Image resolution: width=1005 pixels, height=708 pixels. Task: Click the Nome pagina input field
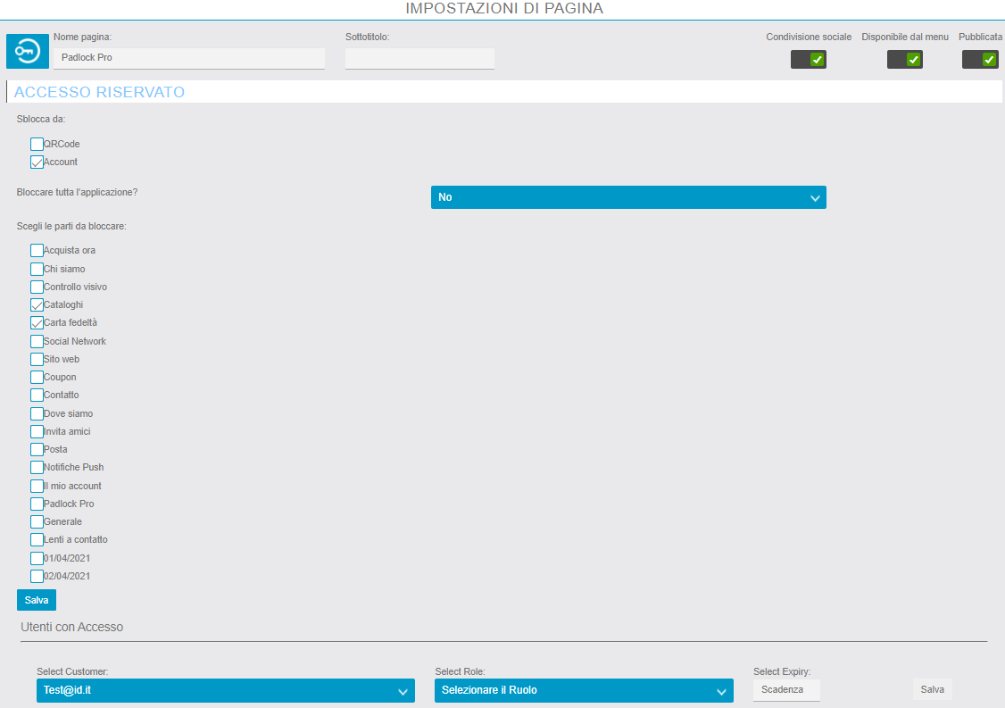(188, 58)
